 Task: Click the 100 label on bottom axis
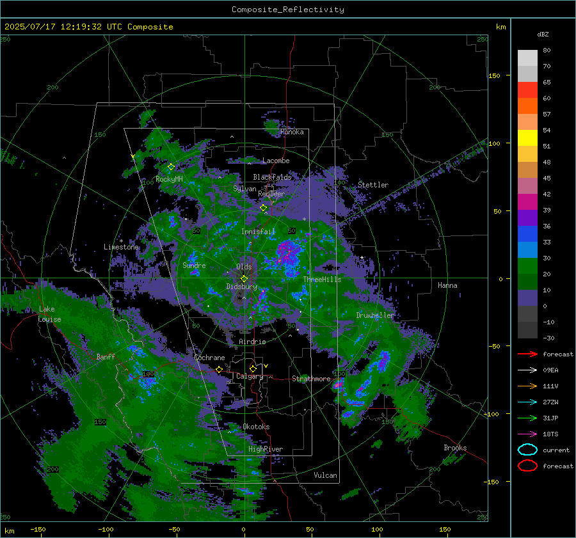tap(377, 529)
